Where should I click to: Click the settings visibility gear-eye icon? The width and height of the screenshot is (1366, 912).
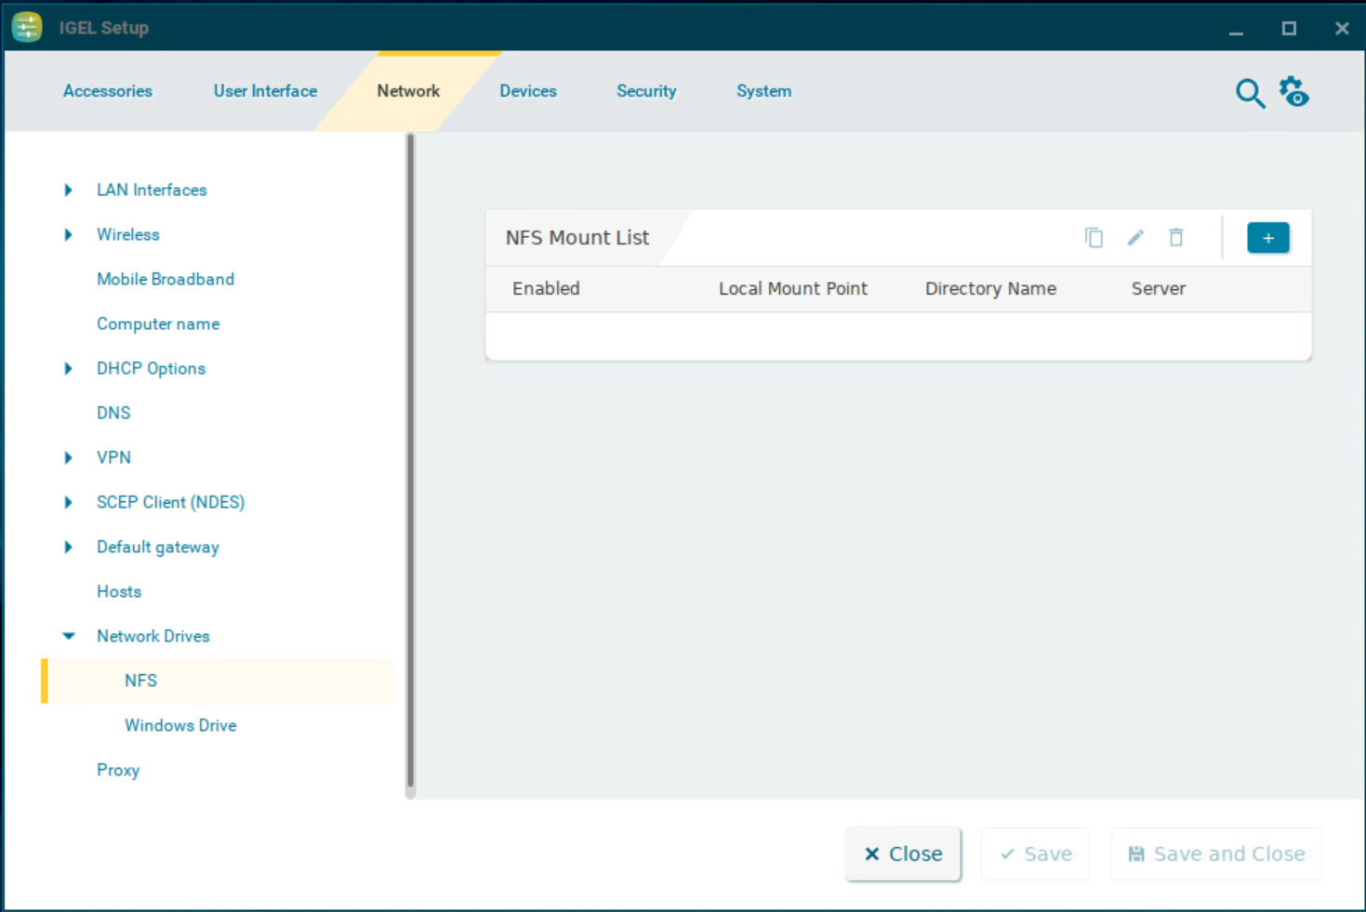(x=1293, y=92)
